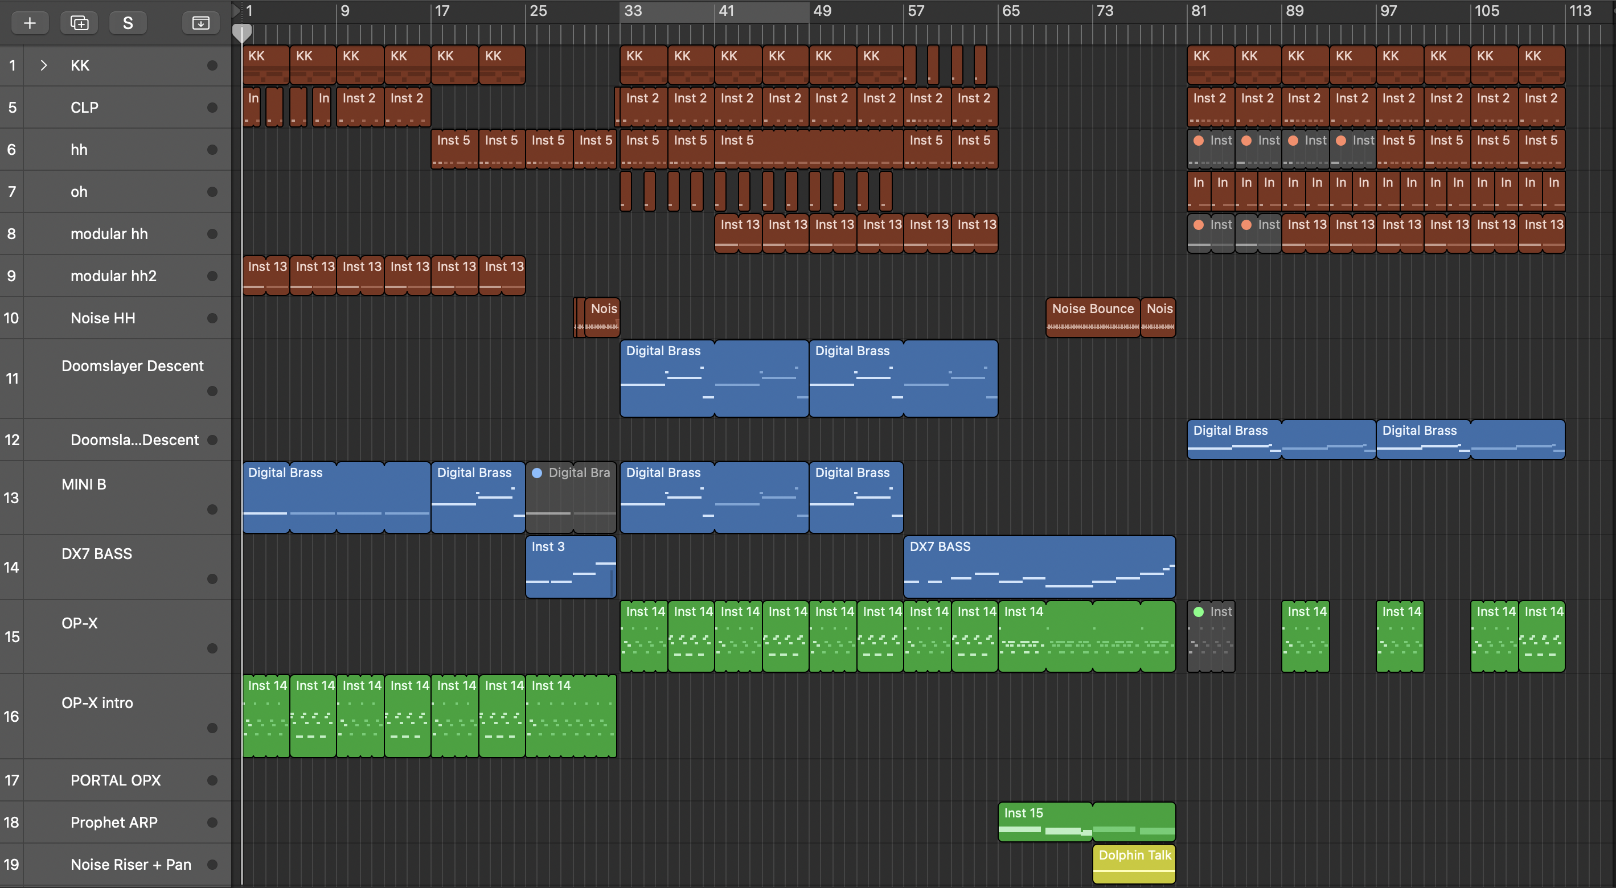The width and height of the screenshot is (1616, 888).
Task: Select the PORTAL OPX track header
Action: coord(116,780)
